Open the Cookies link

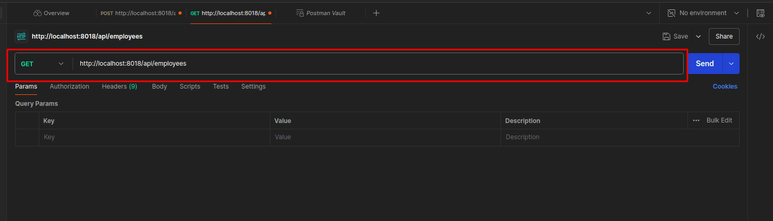pos(725,87)
